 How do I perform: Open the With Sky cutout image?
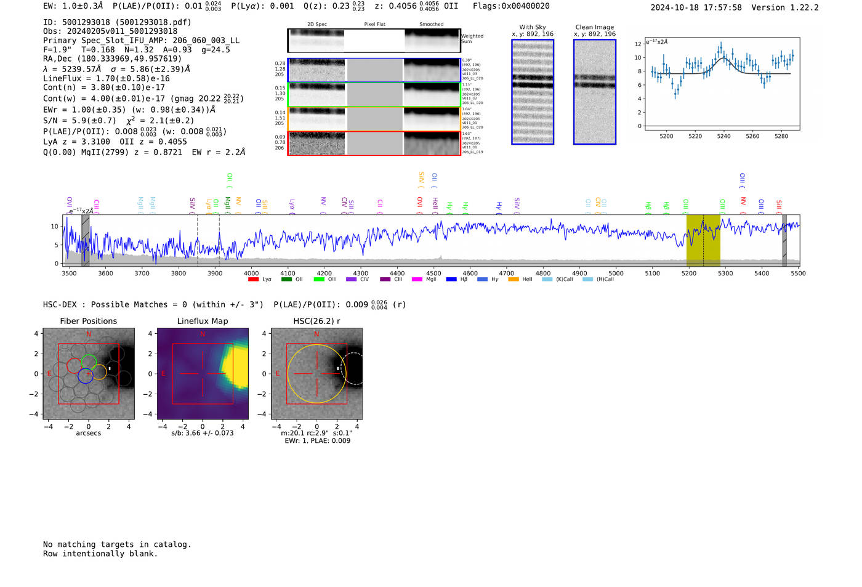(533, 92)
